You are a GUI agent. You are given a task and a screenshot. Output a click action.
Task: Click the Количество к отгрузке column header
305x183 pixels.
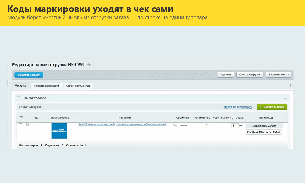click(228, 118)
